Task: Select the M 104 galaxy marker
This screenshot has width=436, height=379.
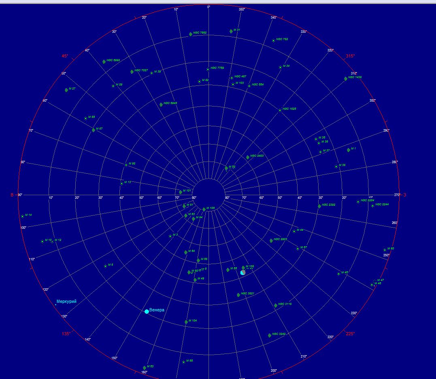Action: [186, 322]
